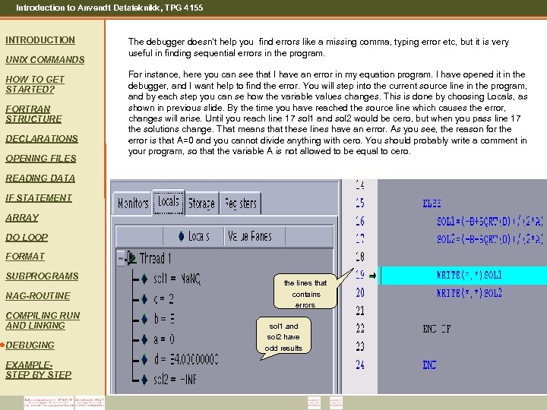Switch to the Monitors tab
Image resolution: width=547 pixels, height=410 pixels.
132,203
